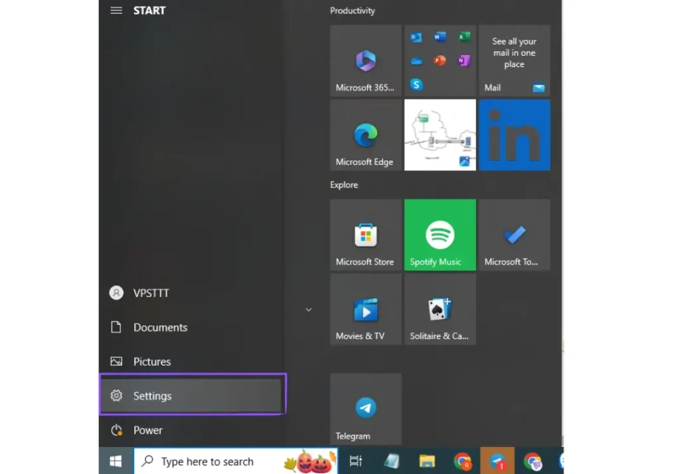Open the Notepad-style icon on the taskbar
Image resolution: width=680 pixels, height=474 pixels.
392,461
